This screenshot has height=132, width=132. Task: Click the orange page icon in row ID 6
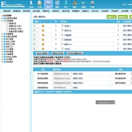pos(43,49)
